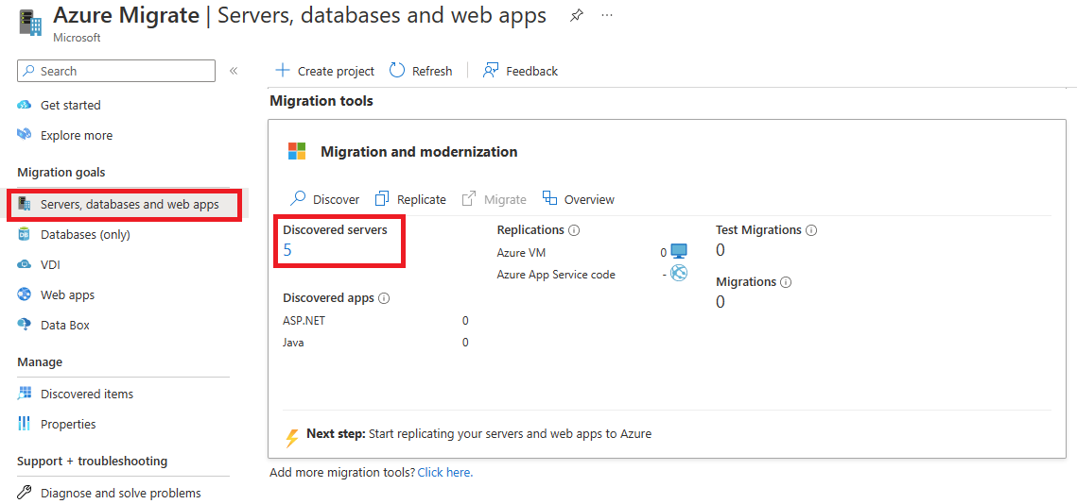This screenshot has height=504, width=1077.
Task: Click the Azure VM monitor icon
Action: [x=679, y=252]
